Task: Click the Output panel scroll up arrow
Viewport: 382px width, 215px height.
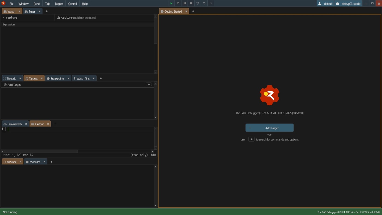Action: pyautogui.click(x=156, y=128)
